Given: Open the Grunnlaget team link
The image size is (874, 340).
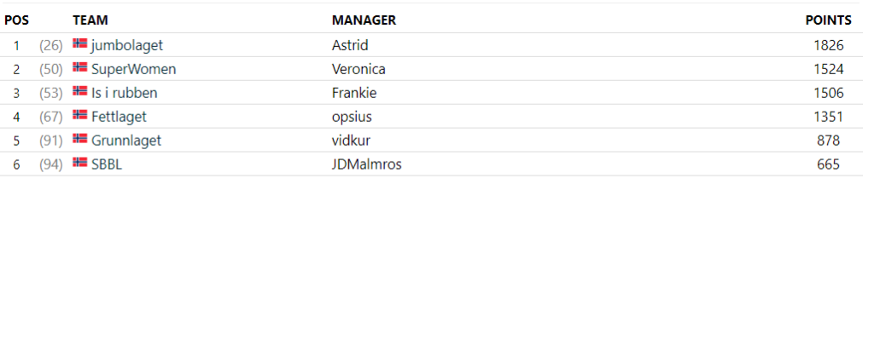Looking at the screenshot, I should (x=126, y=141).
